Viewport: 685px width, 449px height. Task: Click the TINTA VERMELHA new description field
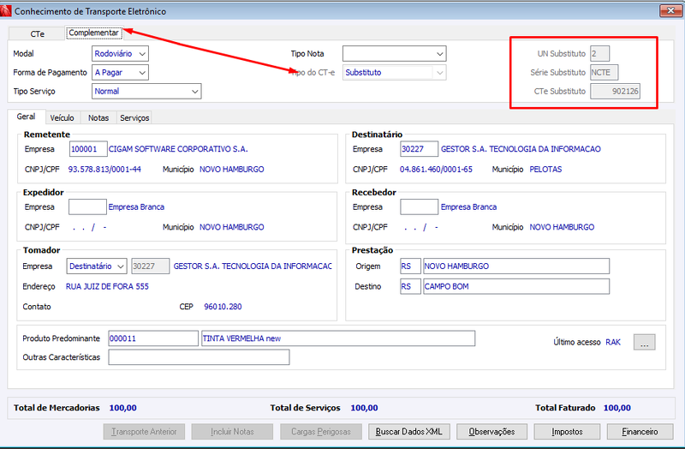(x=338, y=338)
